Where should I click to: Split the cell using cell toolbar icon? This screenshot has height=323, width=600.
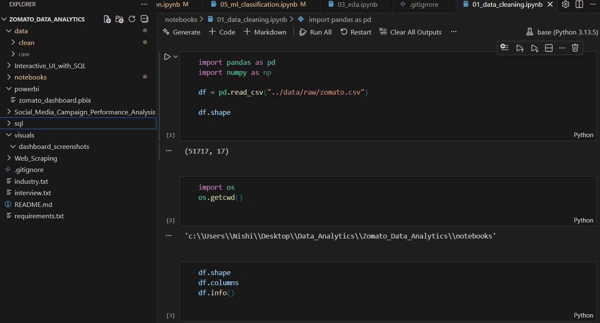click(x=549, y=48)
